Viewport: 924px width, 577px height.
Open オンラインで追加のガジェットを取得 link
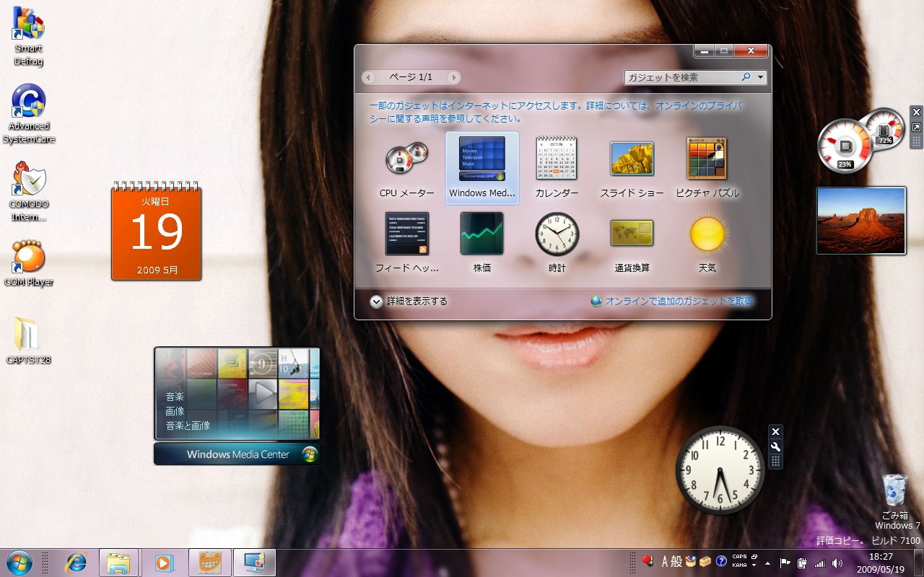click(672, 301)
